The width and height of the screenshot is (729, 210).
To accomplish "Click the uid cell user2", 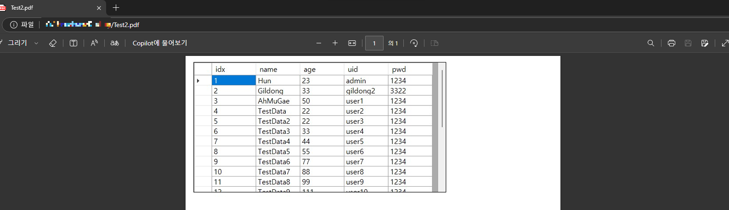I will coord(366,111).
